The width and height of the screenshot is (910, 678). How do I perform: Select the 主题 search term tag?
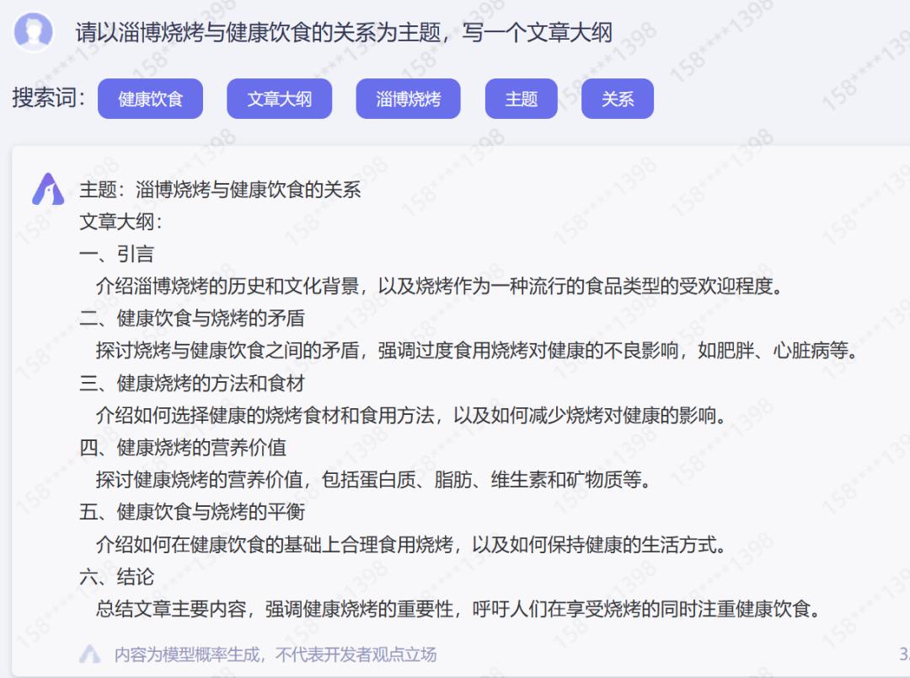pyautogui.click(x=521, y=99)
